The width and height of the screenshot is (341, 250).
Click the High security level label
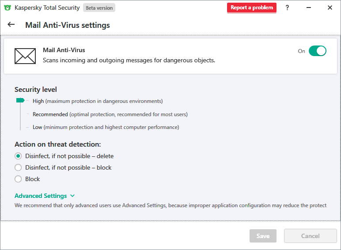[x=38, y=101]
